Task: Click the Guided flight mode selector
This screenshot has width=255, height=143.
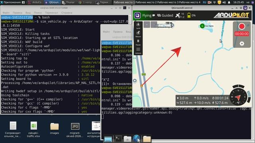Action: click(x=165, y=15)
